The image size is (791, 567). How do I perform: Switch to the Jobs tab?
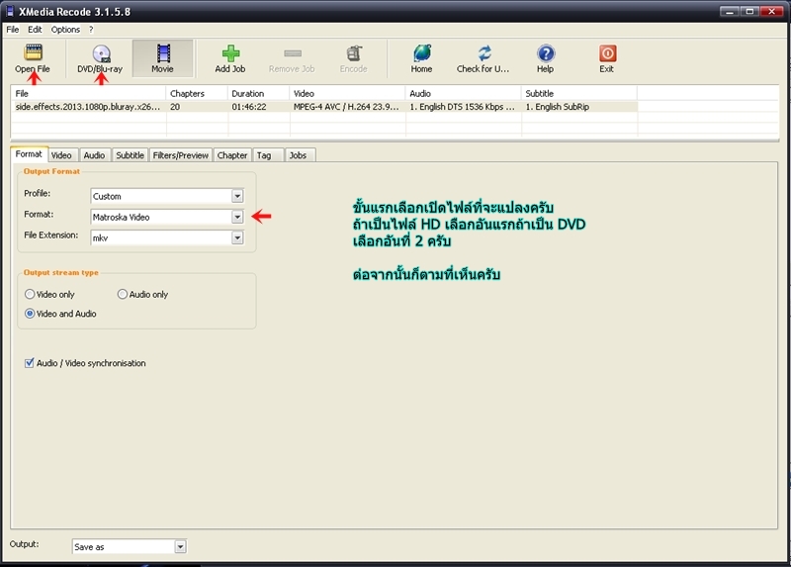pos(299,155)
